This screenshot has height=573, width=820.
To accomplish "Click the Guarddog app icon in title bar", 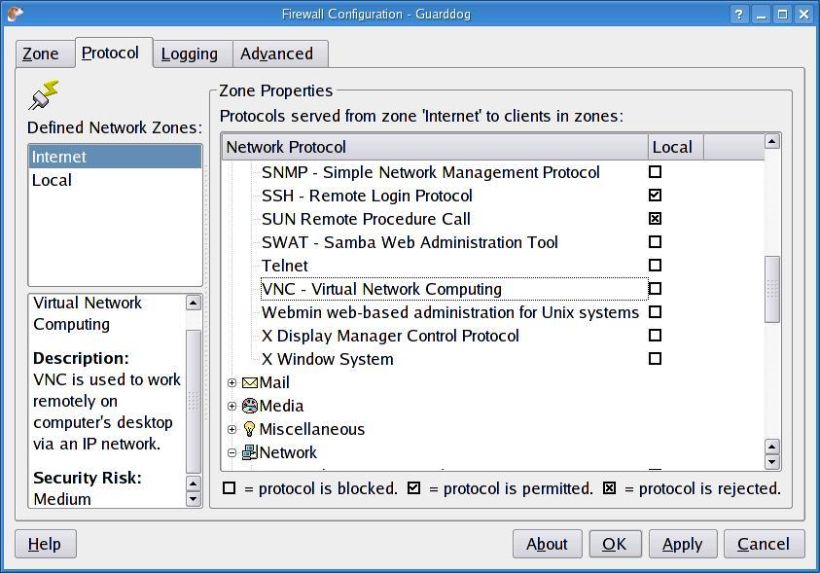I will tap(16, 14).
